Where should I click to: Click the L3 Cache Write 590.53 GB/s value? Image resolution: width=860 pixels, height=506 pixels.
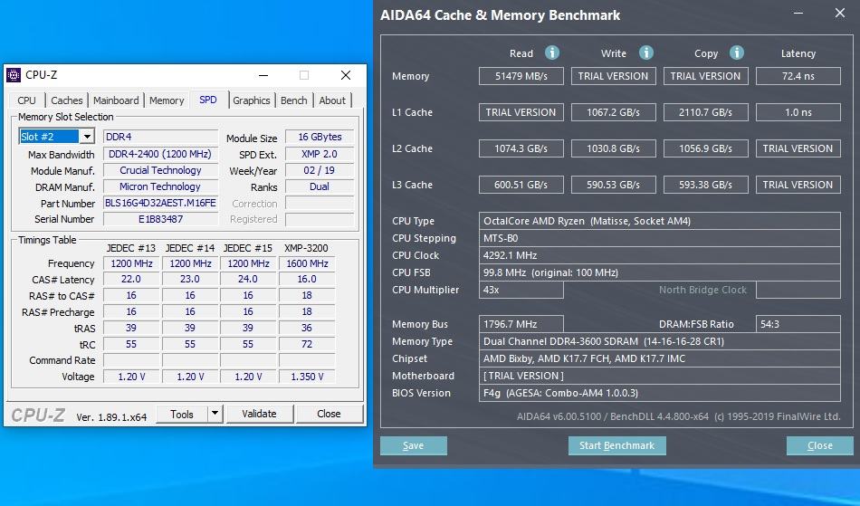[x=613, y=185]
